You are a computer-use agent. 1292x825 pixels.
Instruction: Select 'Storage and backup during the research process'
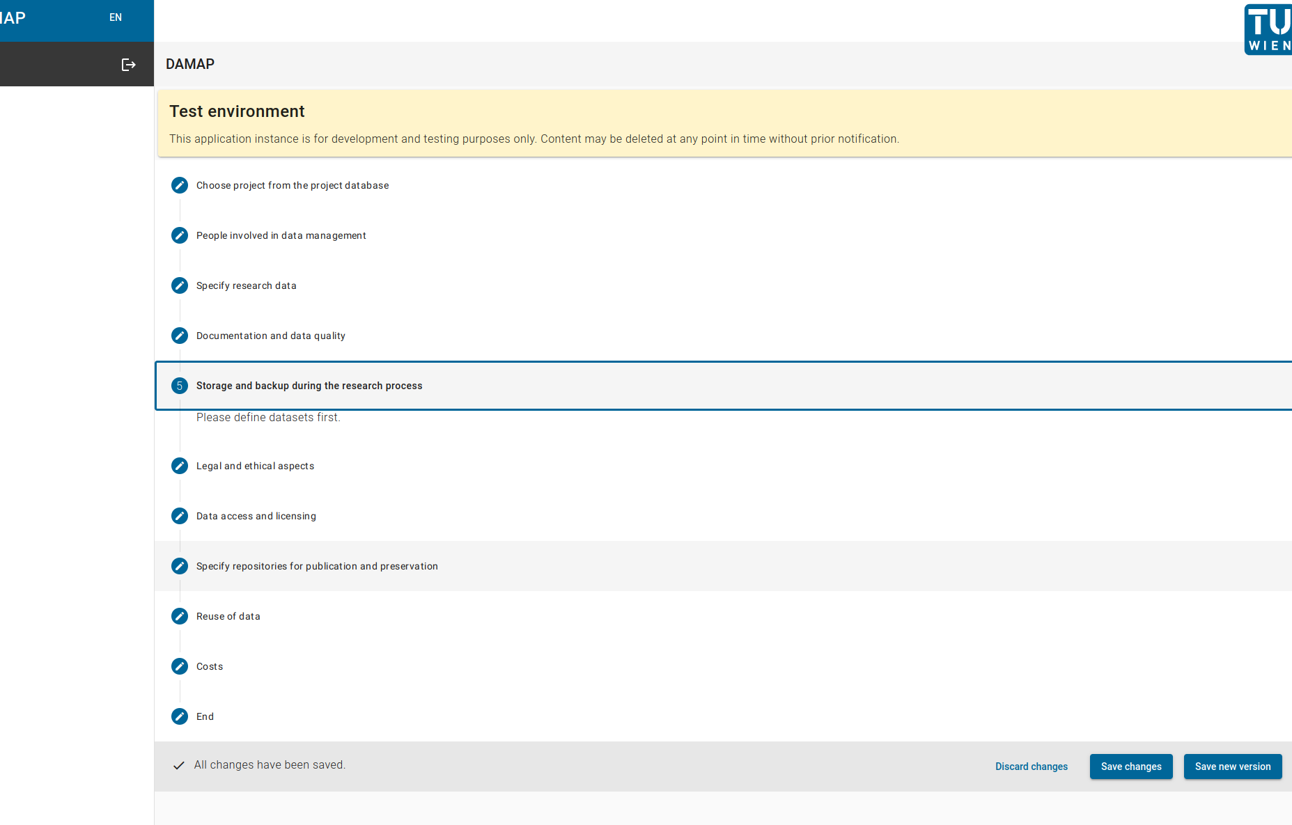click(309, 386)
